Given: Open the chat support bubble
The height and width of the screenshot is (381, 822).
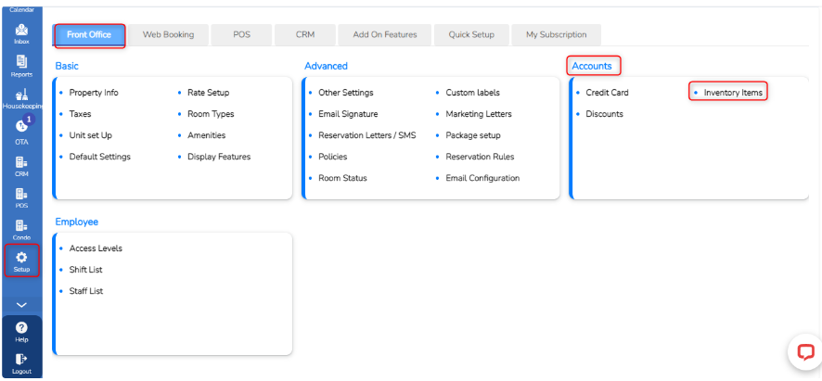Looking at the screenshot, I should 804,352.
